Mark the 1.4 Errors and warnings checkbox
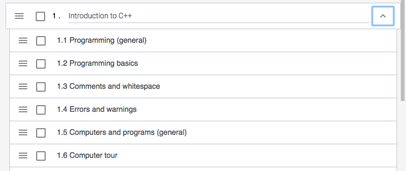 (x=41, y=109)
